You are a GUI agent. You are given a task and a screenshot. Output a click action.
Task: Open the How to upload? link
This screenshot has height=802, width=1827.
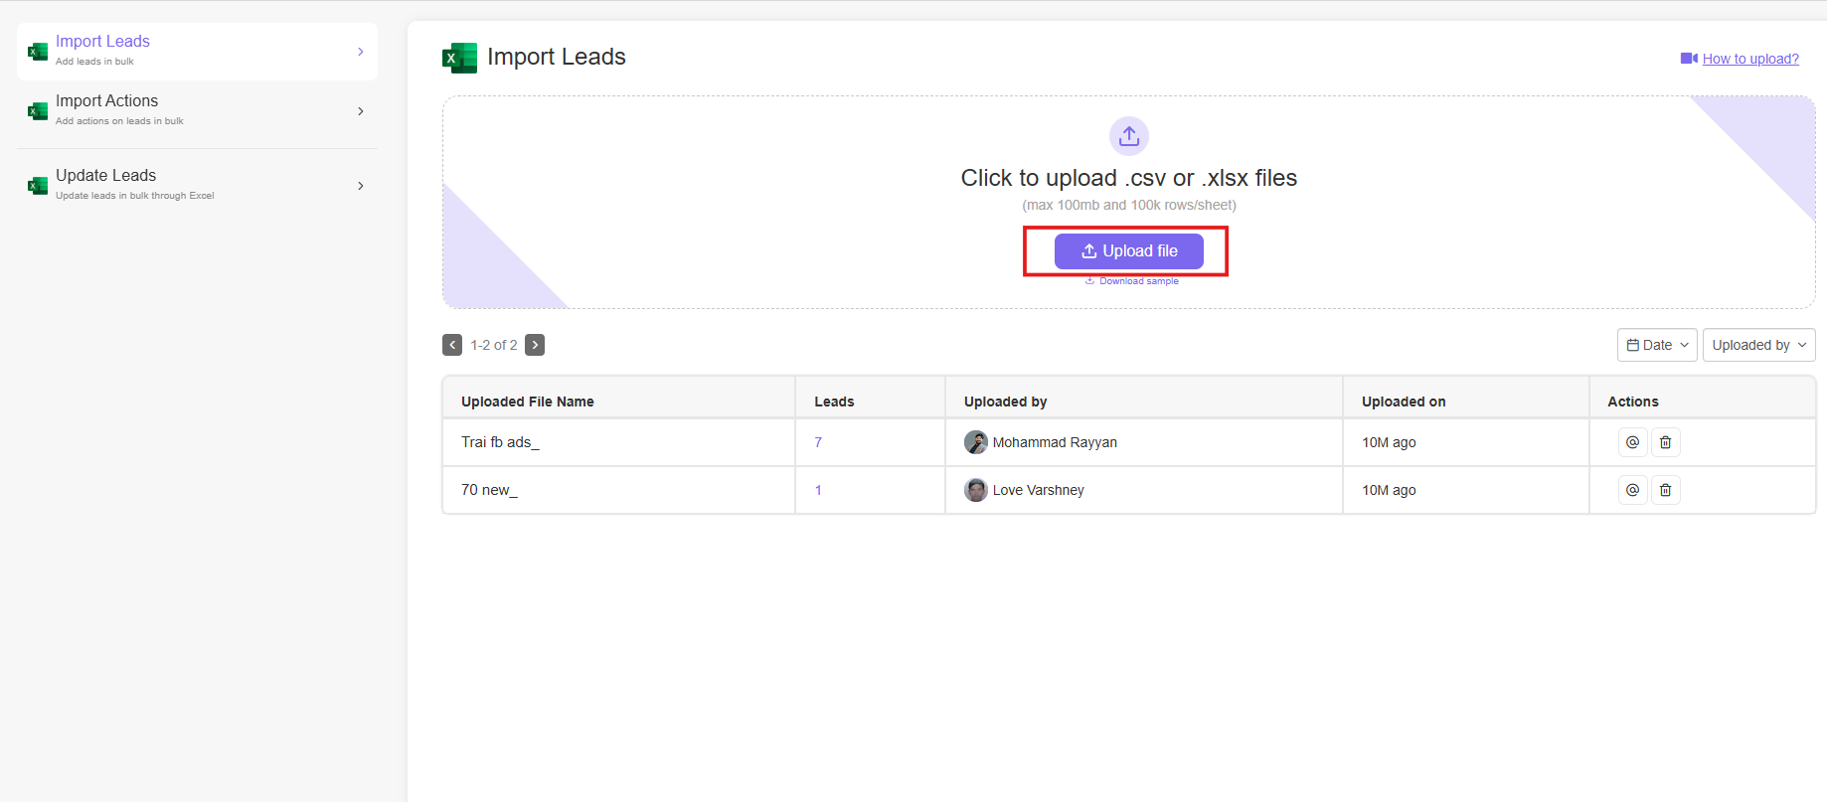pyautogui.click(x=1750, y=59)
